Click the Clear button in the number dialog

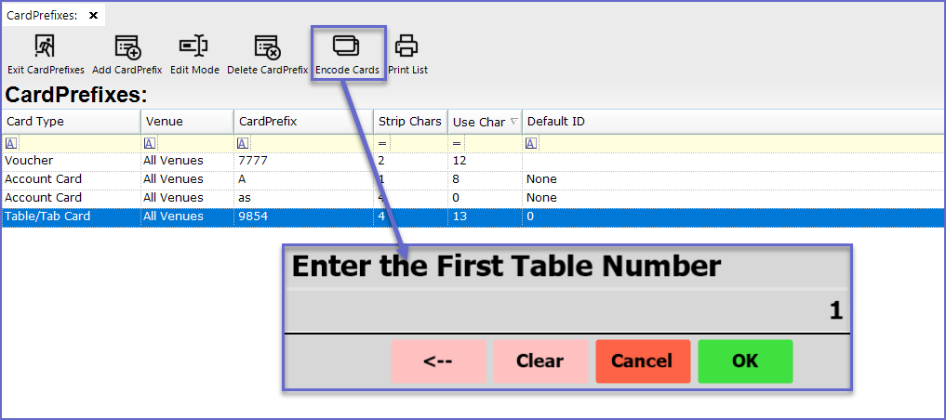(x=540, y=361)
